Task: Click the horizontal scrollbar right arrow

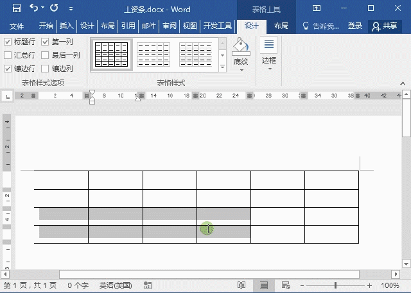Action: click(396, 274)
